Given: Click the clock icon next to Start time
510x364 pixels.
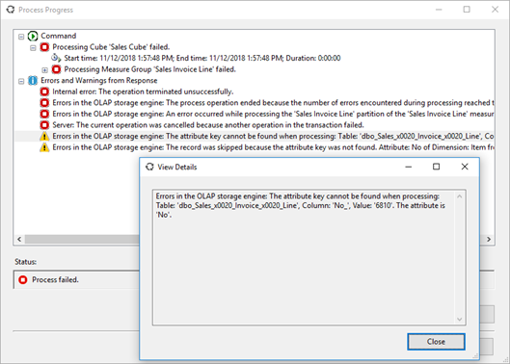Looking at the screenshot, I should coord(56,58).
